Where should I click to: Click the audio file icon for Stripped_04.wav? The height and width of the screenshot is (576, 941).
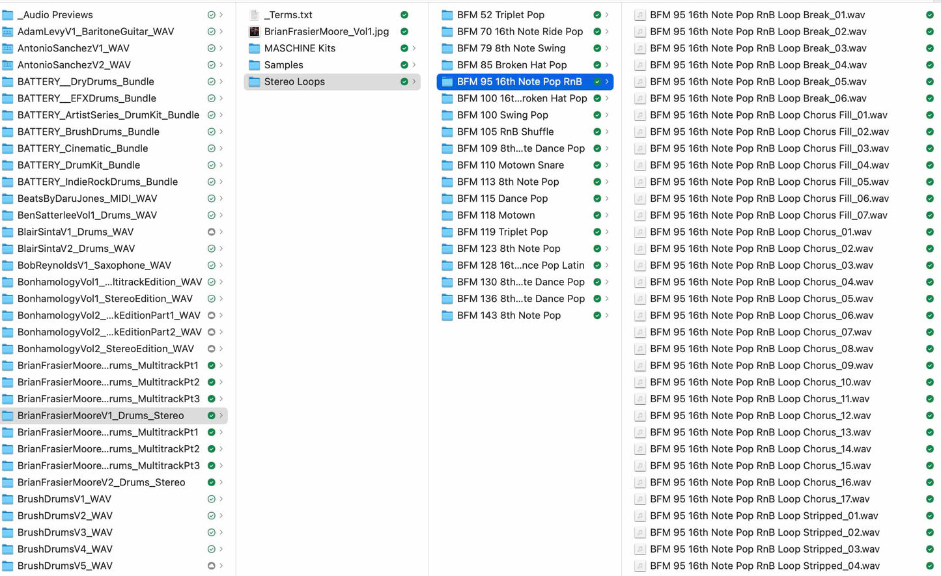coord(640,566)
